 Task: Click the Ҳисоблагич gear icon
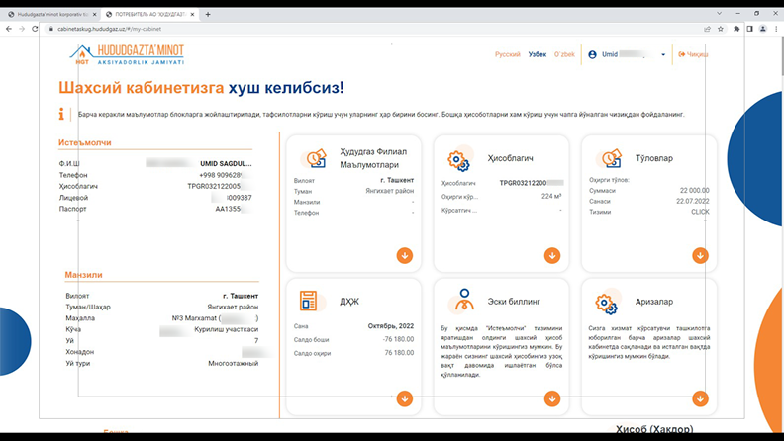tap(458, 159)
